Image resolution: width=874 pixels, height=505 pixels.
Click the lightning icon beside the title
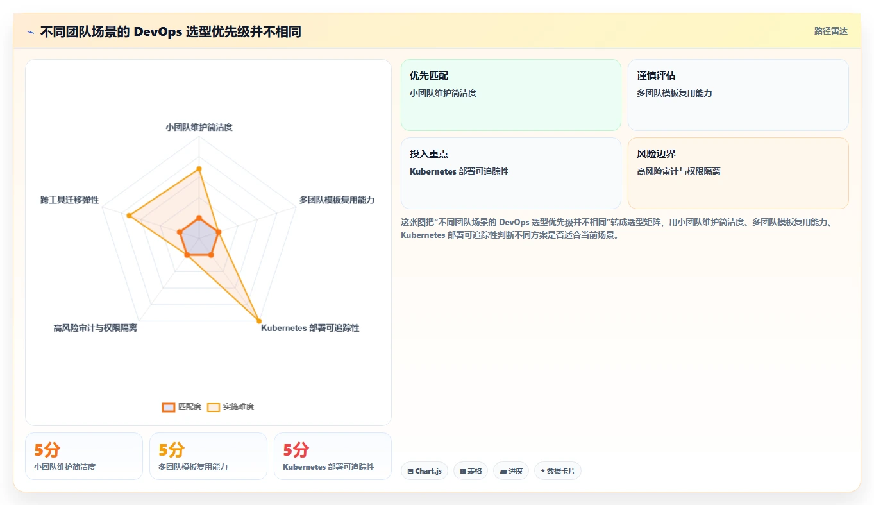click(x=31, y=32)
